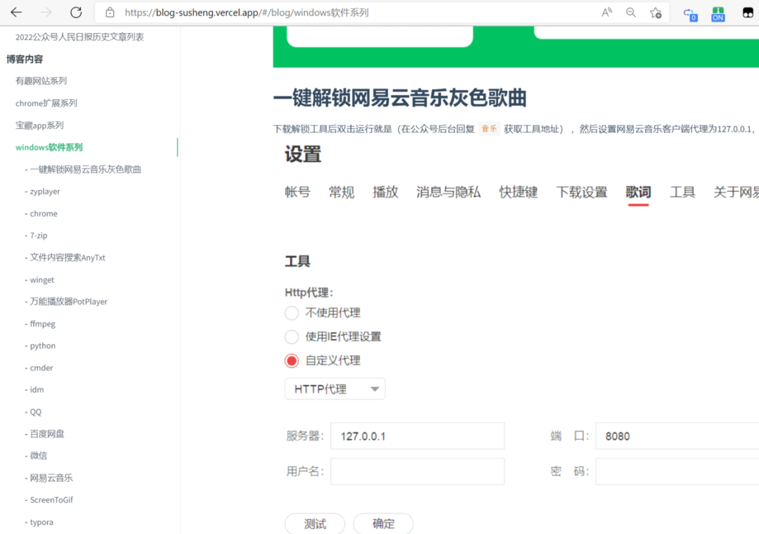Click the browser back arrow
Image resolution: width=759 pixels, height=534 pixels.
[x=16, y=13]
